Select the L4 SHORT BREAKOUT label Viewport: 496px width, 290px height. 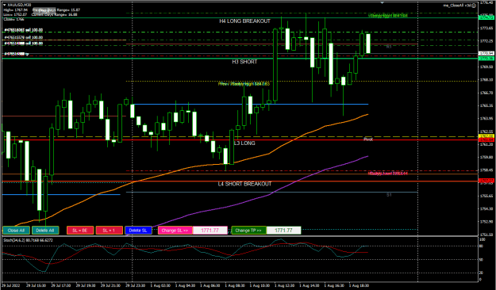[244, 184]
